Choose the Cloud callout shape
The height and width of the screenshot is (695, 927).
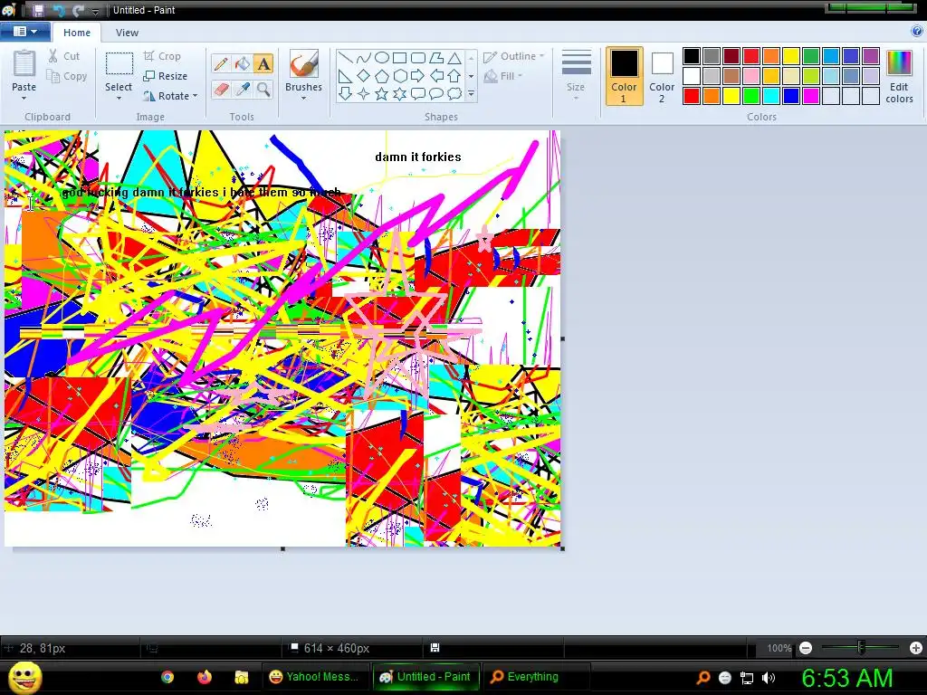454,93
